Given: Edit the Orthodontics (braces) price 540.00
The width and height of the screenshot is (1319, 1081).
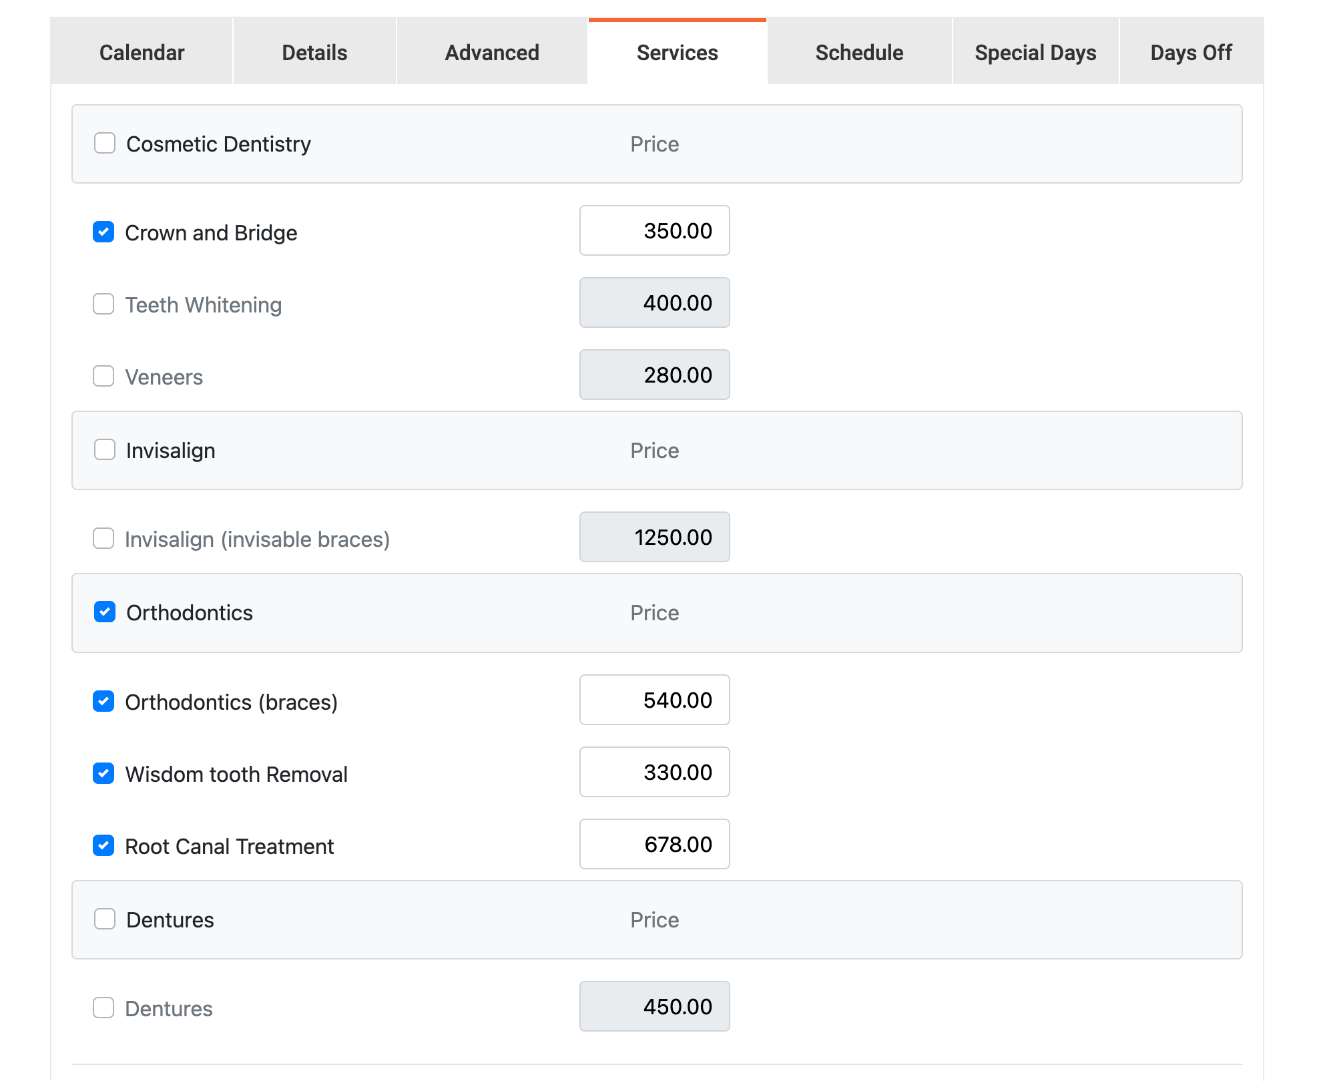Looking at the screenshot, I should 655,700.
